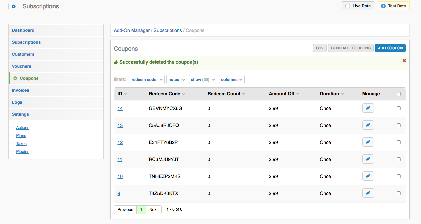Open Logs in the sidebar

click(x=17, y=102)
